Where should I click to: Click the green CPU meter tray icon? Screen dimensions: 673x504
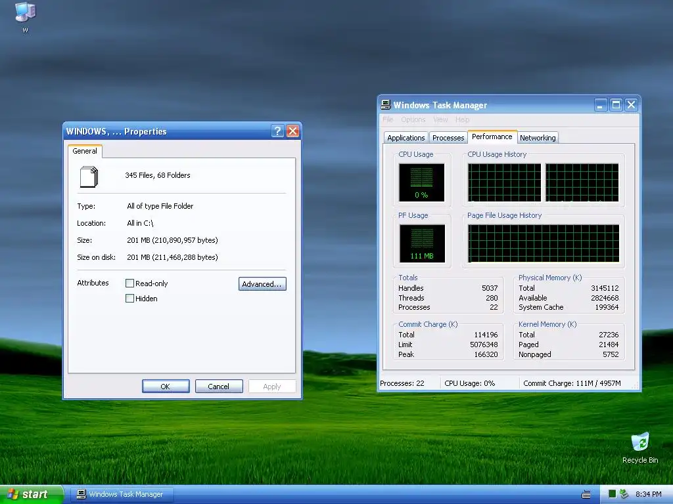coord(613,494)
